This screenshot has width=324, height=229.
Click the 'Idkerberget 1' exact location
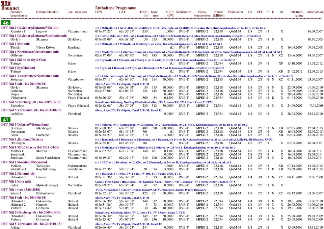[x=45, y=128]
